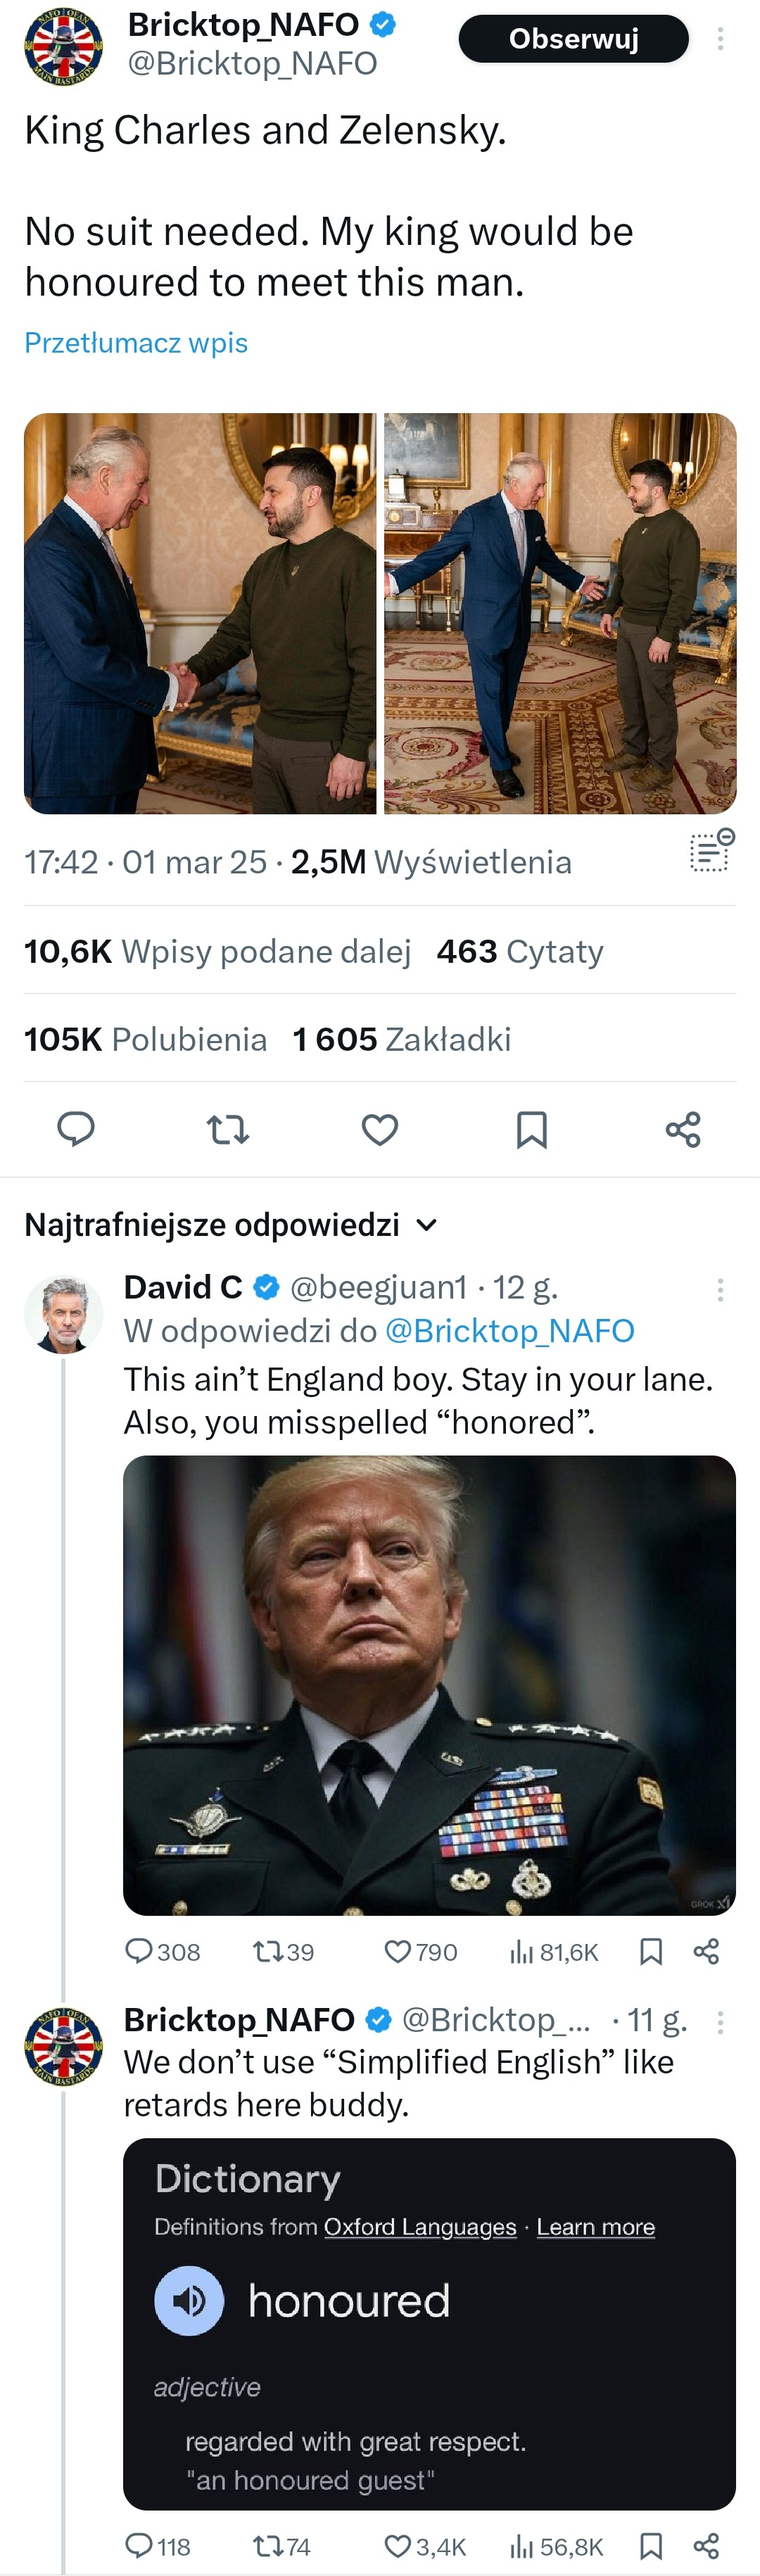Open more options on David C's reply

click(x=720, y=1290)
